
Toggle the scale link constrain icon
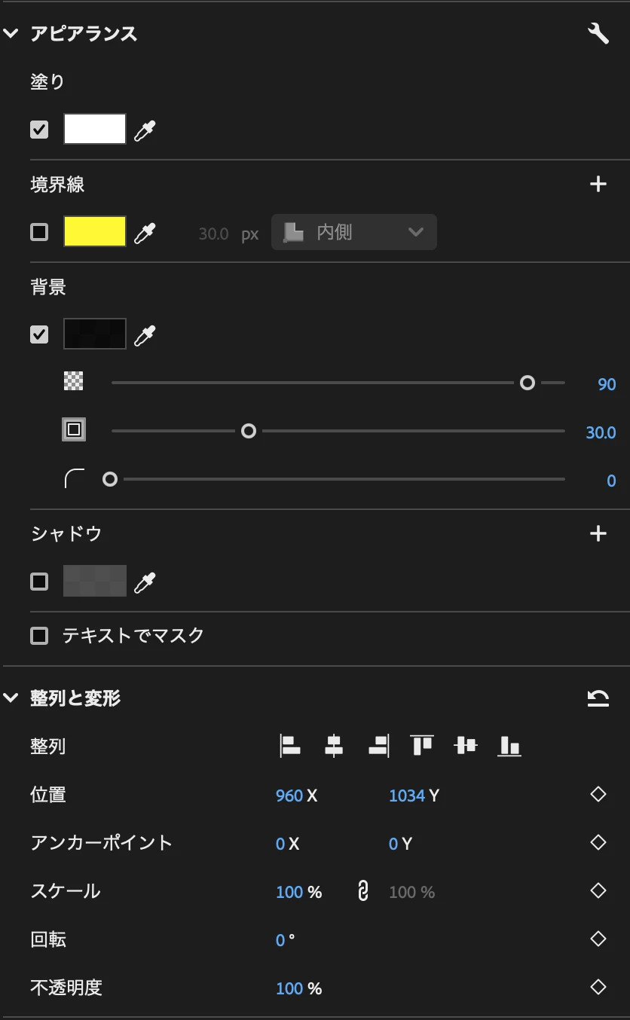click(362, 891)
